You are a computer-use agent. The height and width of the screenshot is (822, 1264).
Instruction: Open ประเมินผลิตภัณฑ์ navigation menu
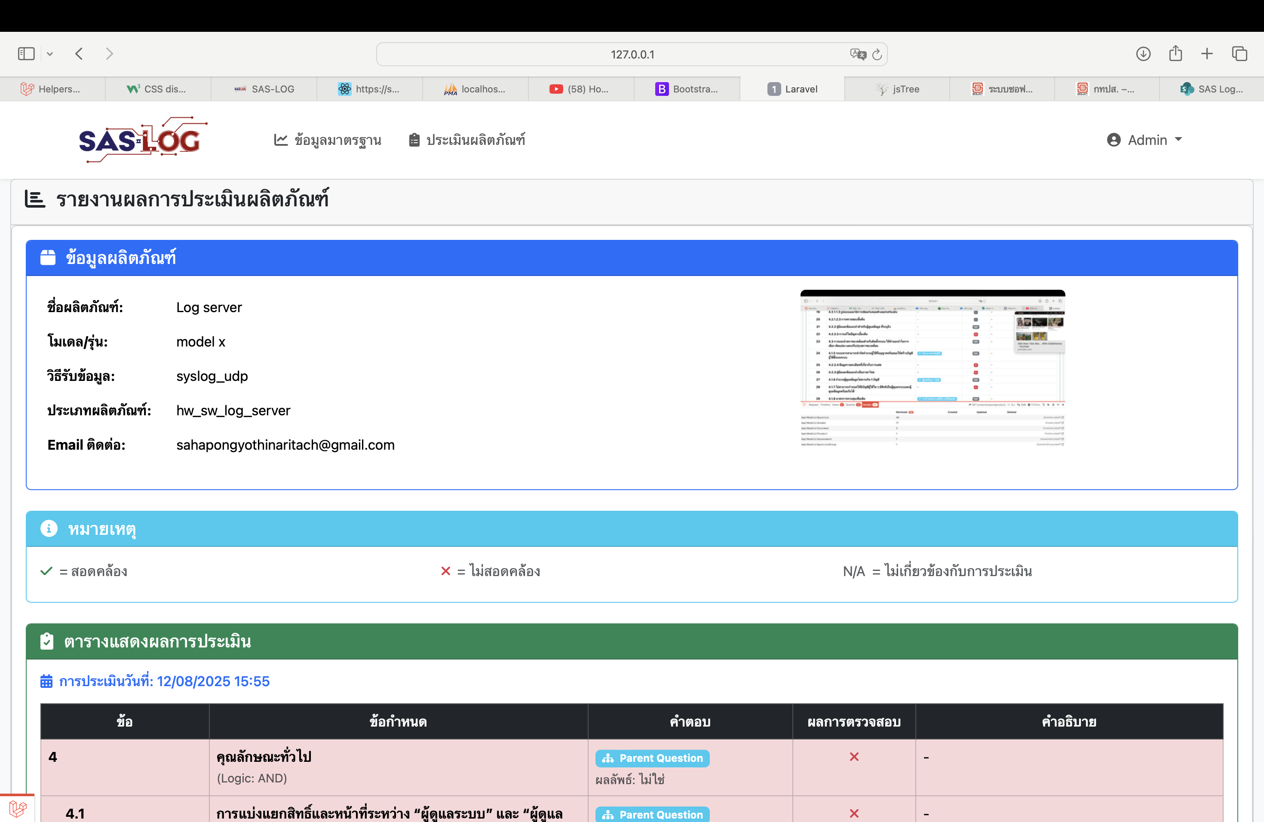[x=467, y=140]
